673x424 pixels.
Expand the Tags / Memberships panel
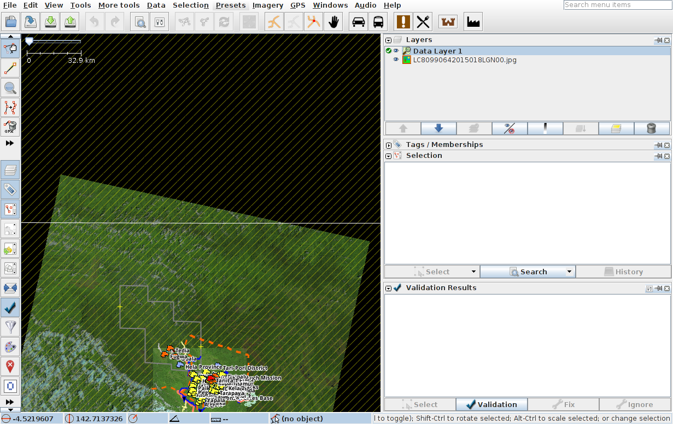point(389,145)
